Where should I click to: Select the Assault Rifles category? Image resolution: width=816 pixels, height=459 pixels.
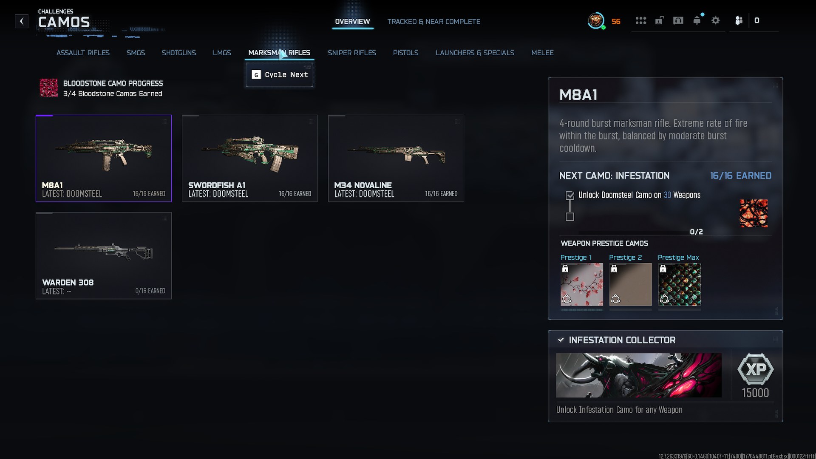tap(83, 53)
